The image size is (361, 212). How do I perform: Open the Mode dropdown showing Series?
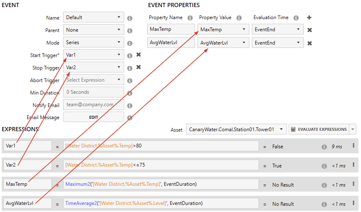point(94,42)
